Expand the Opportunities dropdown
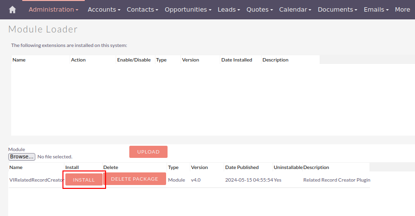 188,10
